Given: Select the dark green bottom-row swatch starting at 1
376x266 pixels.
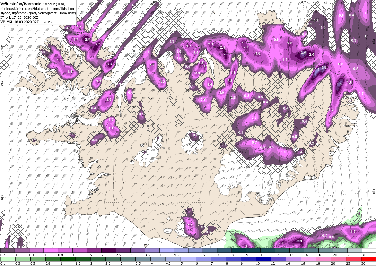Looking at the screenshot, I should pos(68,259).
